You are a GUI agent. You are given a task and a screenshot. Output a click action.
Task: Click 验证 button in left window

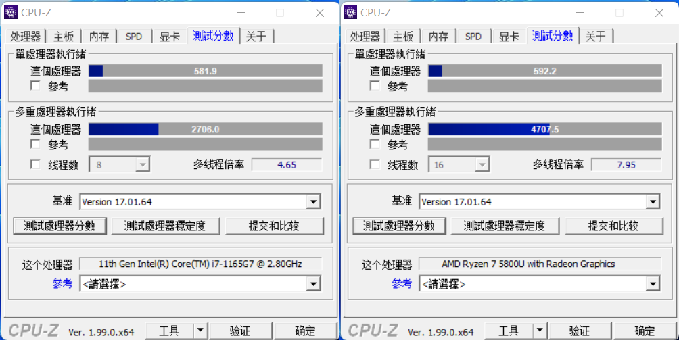[240, 331]
